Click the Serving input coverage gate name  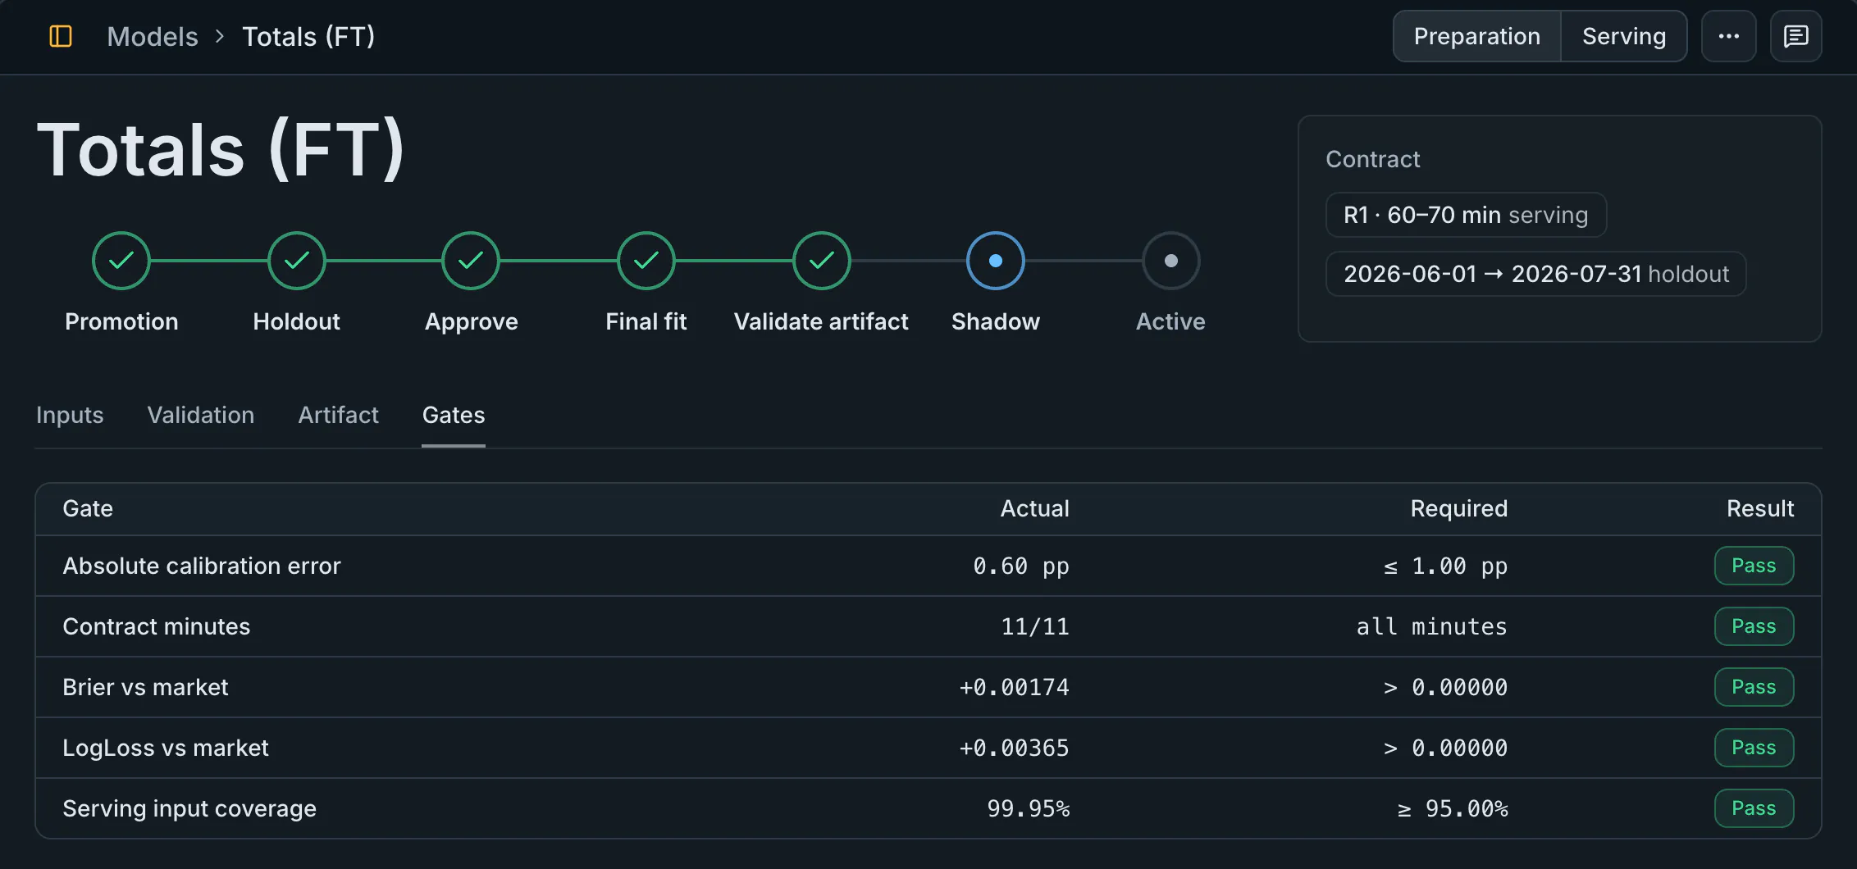click(x=189, y=808)
